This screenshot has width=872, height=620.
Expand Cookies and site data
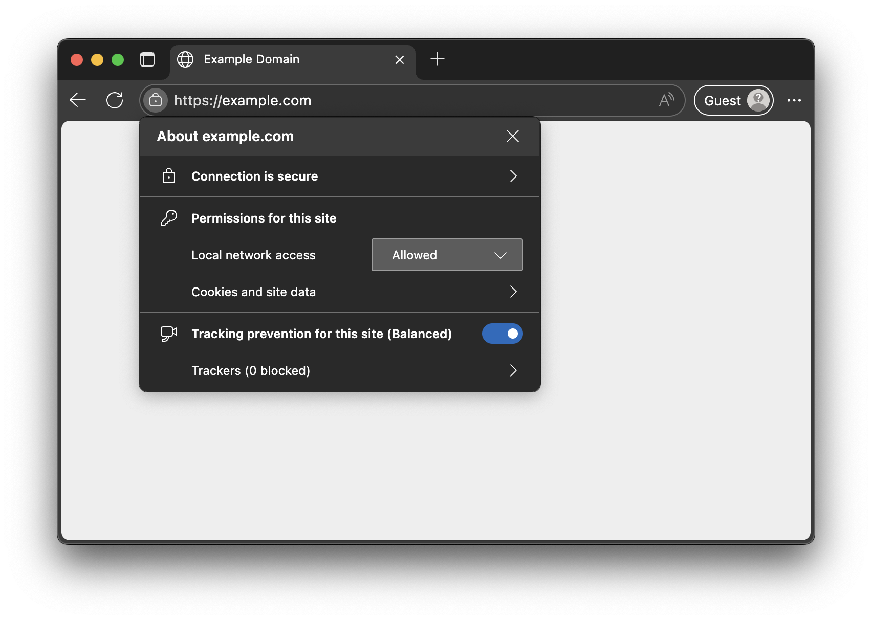(x=513, y=292)
